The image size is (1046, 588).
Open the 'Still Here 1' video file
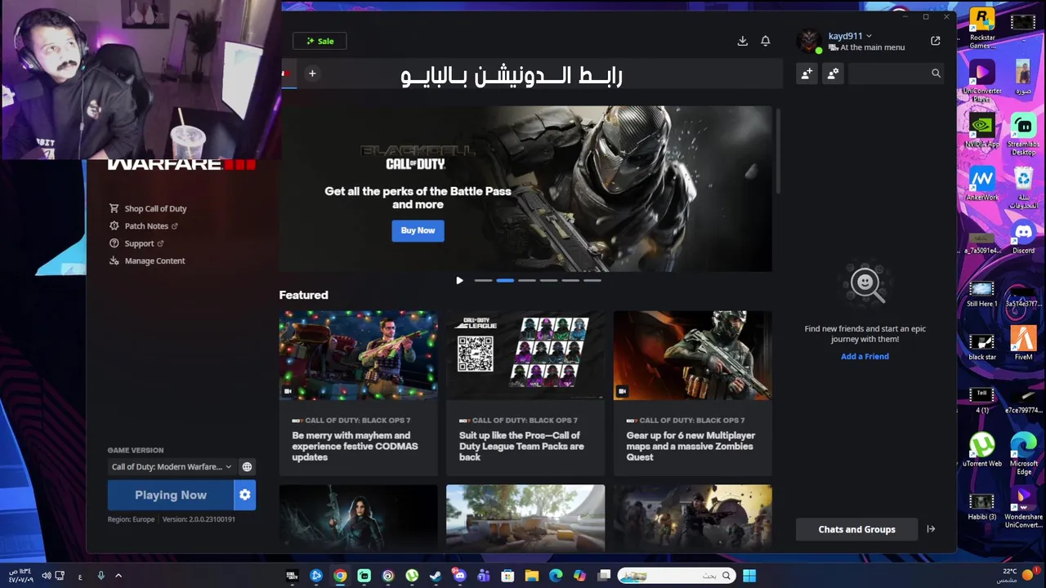coord(982,292)
